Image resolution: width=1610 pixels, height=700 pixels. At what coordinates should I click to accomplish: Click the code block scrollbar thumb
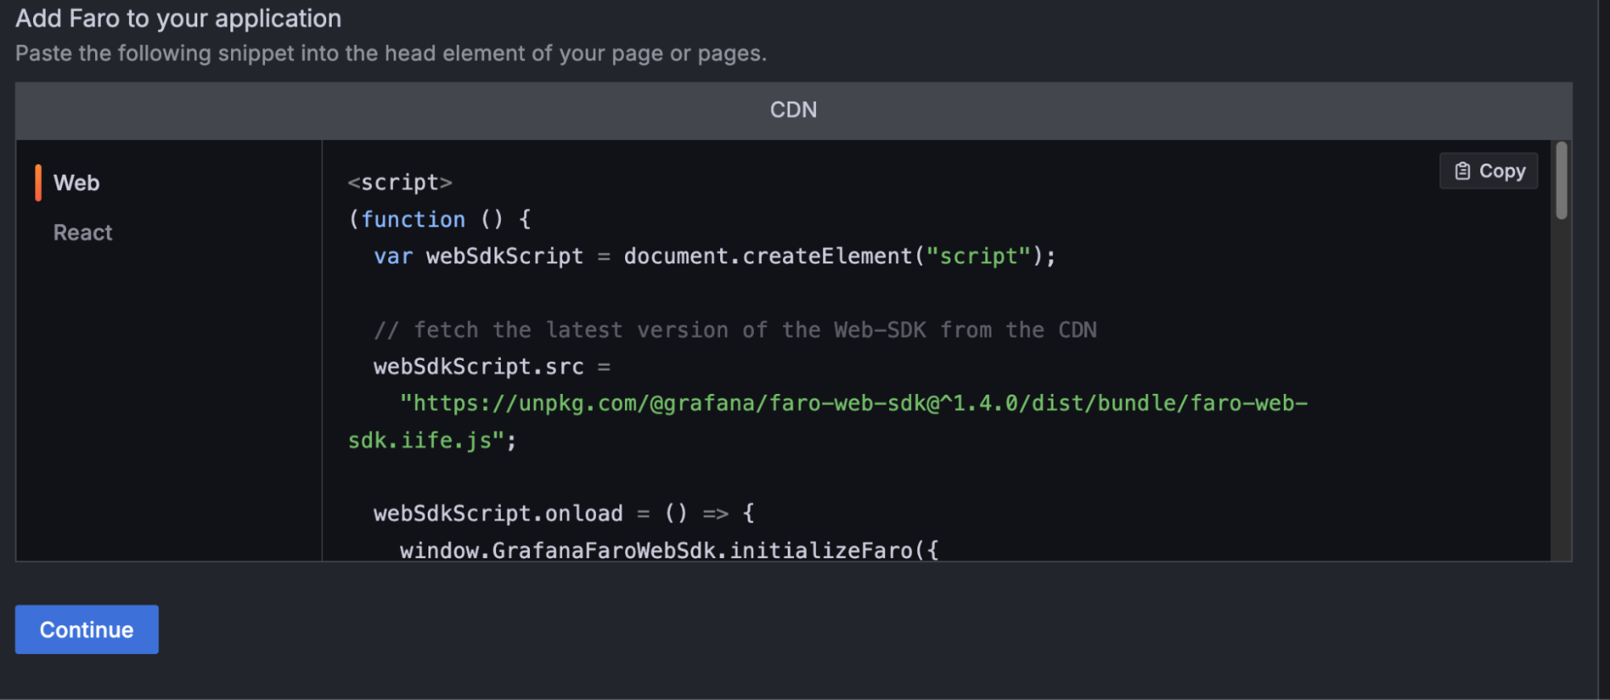(x=1561, y=180)
